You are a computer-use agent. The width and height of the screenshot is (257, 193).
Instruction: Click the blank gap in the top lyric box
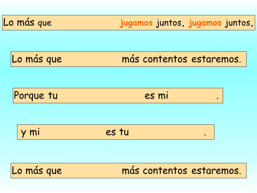[x=86, y=23]
